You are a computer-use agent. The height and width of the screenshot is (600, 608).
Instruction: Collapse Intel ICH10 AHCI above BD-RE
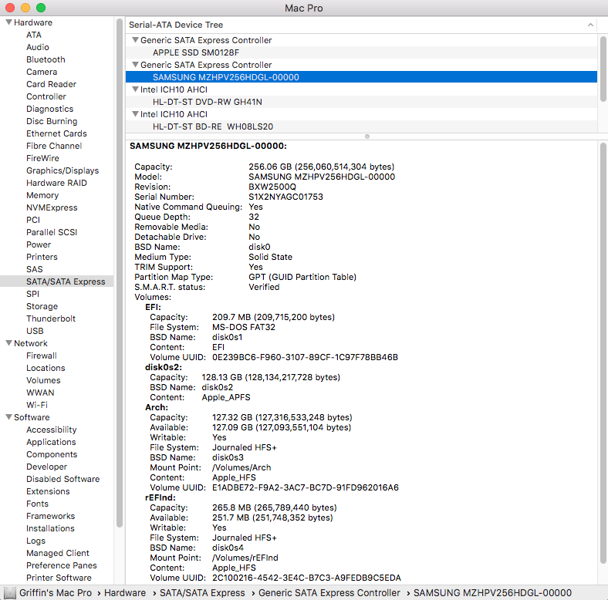point(135,114)
